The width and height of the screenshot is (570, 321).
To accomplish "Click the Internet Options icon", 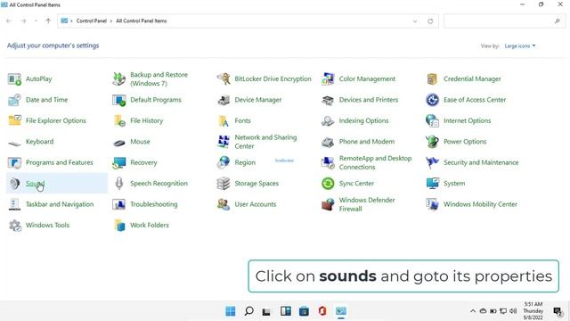I will click(x=432, y=120).
